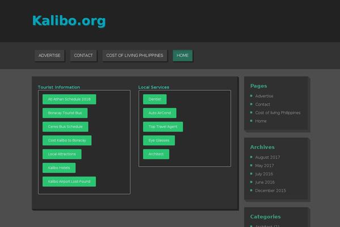340x227 pixels.
Task: Open August 2017 archive link
Action: pyautogui.click(x=267, y=157)
